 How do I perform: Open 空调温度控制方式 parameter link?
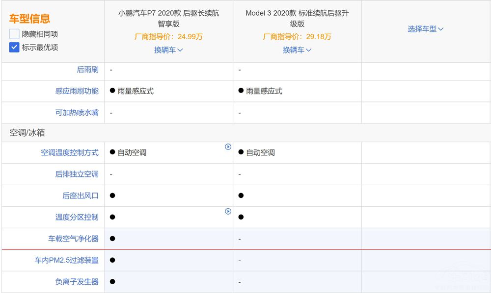70,153
